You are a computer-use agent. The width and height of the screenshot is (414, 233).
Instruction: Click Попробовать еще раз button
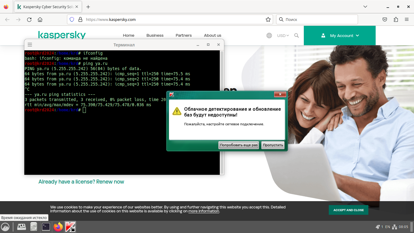point(239,145)
